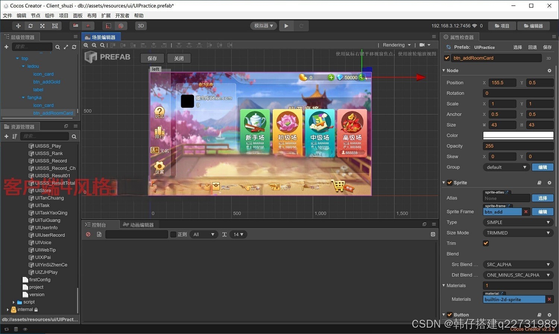The image size is (559, 334).
Task: Collapse the Node section
Action: point(444,70)
